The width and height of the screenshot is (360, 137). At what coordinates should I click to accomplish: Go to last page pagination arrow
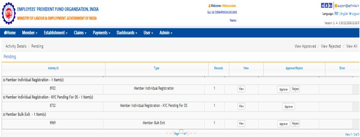[195, 133]
